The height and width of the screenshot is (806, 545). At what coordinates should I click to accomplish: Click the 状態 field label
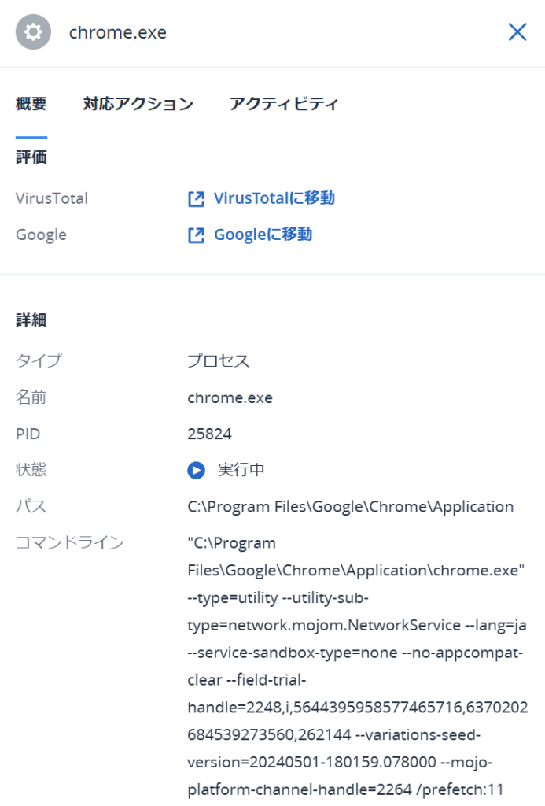31,470
